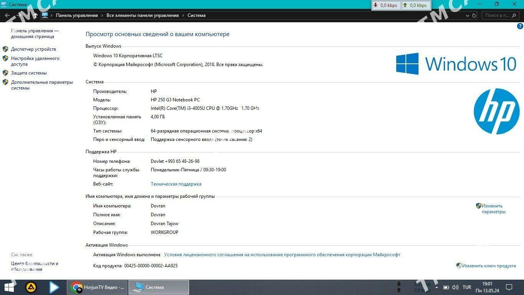Expand chevron after Все элементы панели управления
524x295 pixels.
(x=183, y=15)
